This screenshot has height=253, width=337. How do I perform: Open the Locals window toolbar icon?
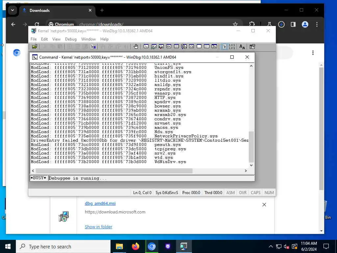pos(161,46)
